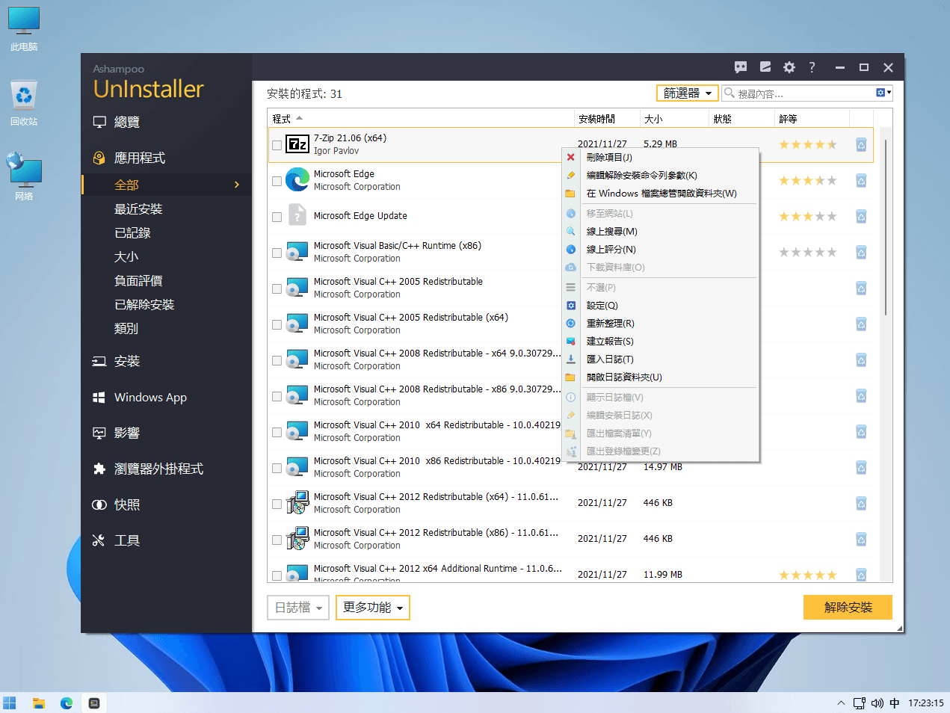Choose 編輯解除安裝命令列參數(K) menu entry
This screenshot has width=950, height=713.
(660, 175)
